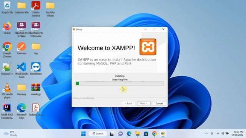Click the green installation progress bar
This screenshot has width=246, height=138.
pos(120,84)
